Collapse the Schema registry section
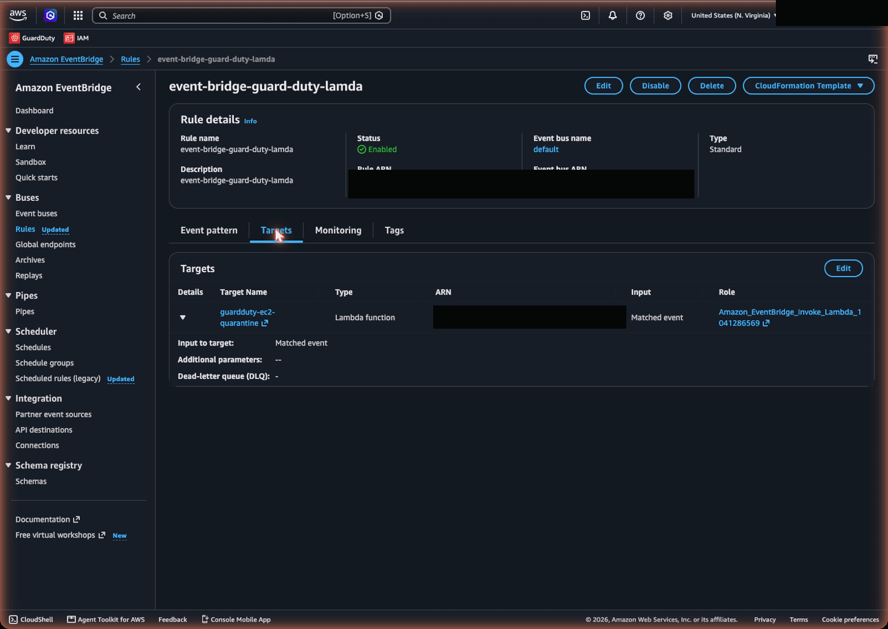This screenshot has width=888, height=629. tap(8, 466)
